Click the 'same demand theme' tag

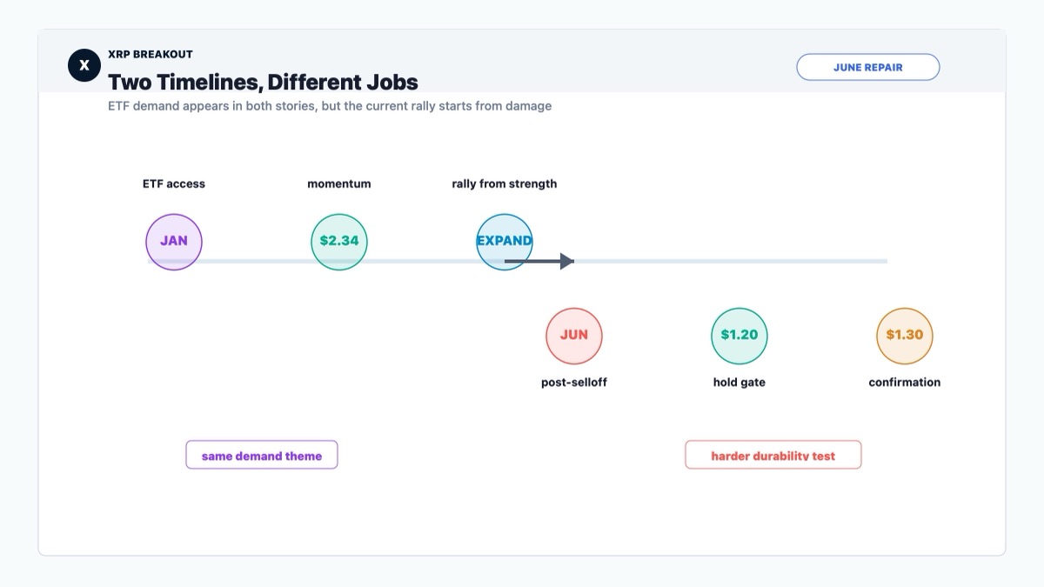(x=262, y=455)
